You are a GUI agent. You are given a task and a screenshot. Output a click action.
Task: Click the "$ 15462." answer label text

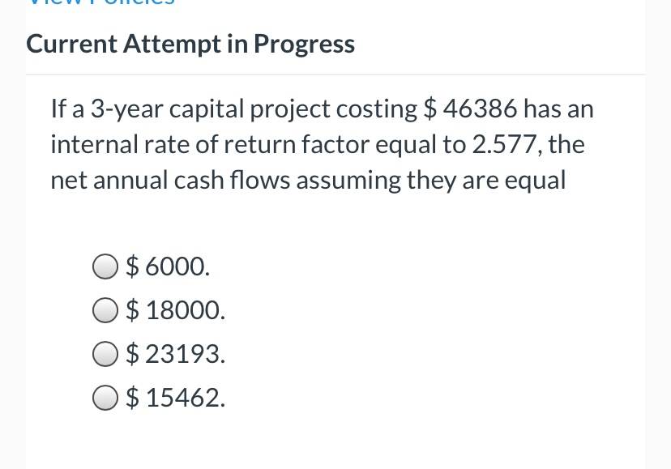point(176,398)
